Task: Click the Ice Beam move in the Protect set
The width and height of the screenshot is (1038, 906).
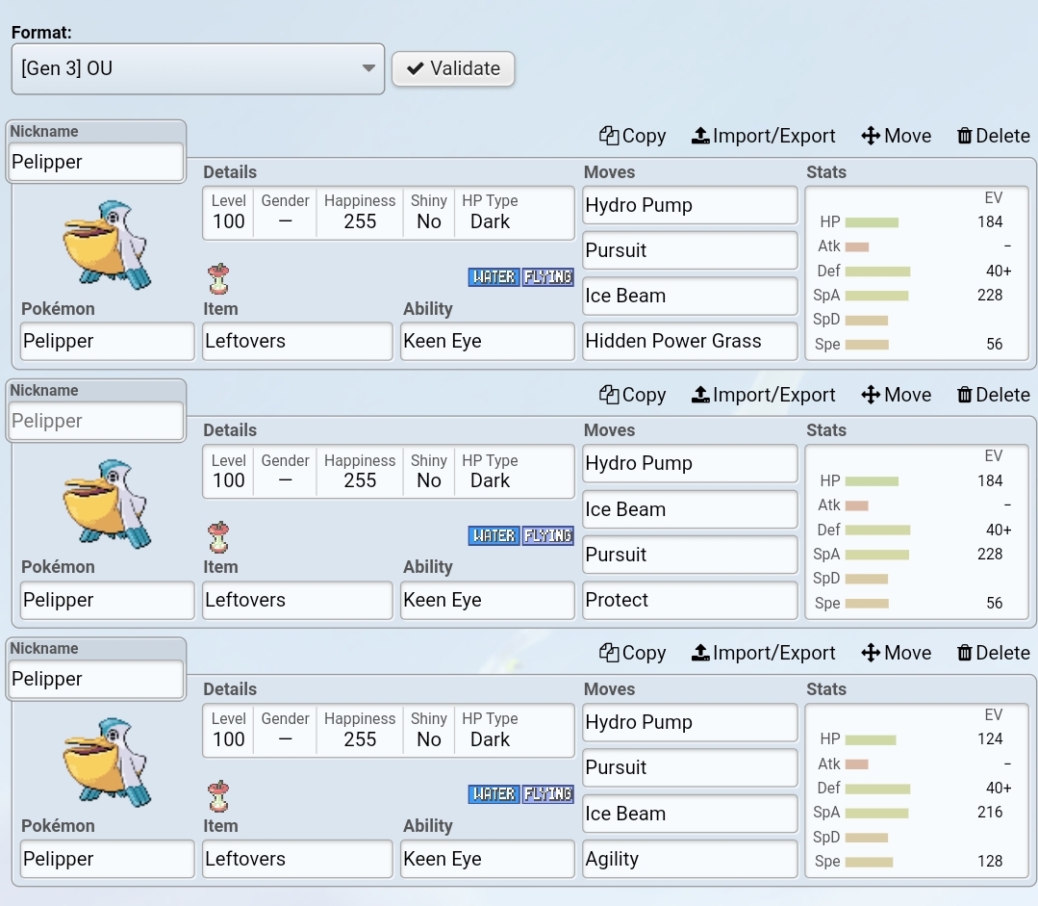Action: pyautogui.click(x=690, y=509)
